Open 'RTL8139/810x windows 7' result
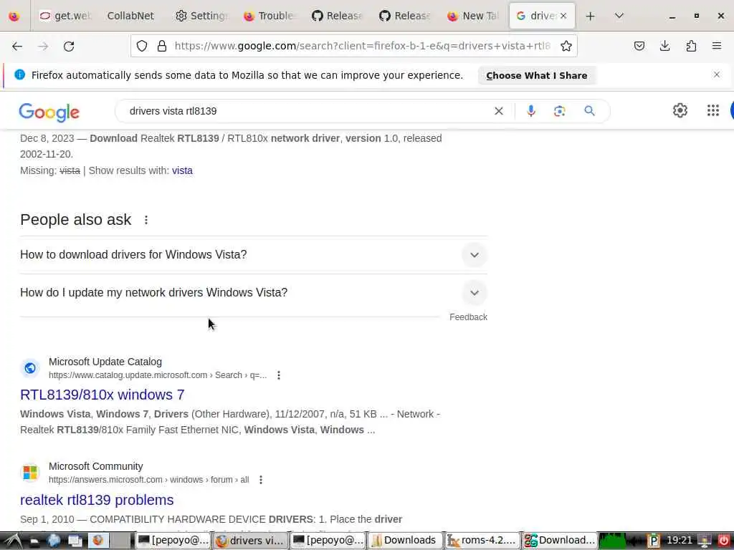 pos(102,395)
